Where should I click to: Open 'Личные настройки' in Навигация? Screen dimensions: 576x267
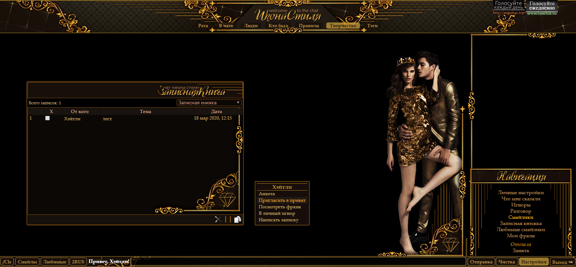(x=521, y=193)
